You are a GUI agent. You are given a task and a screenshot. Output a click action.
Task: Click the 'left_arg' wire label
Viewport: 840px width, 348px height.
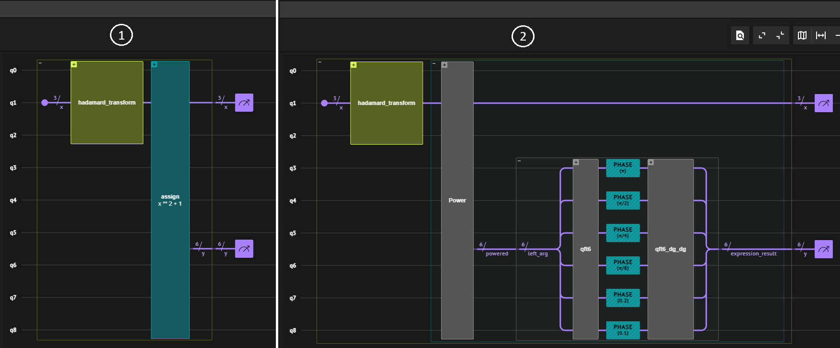pyautogui.click(x=537, y=253)
